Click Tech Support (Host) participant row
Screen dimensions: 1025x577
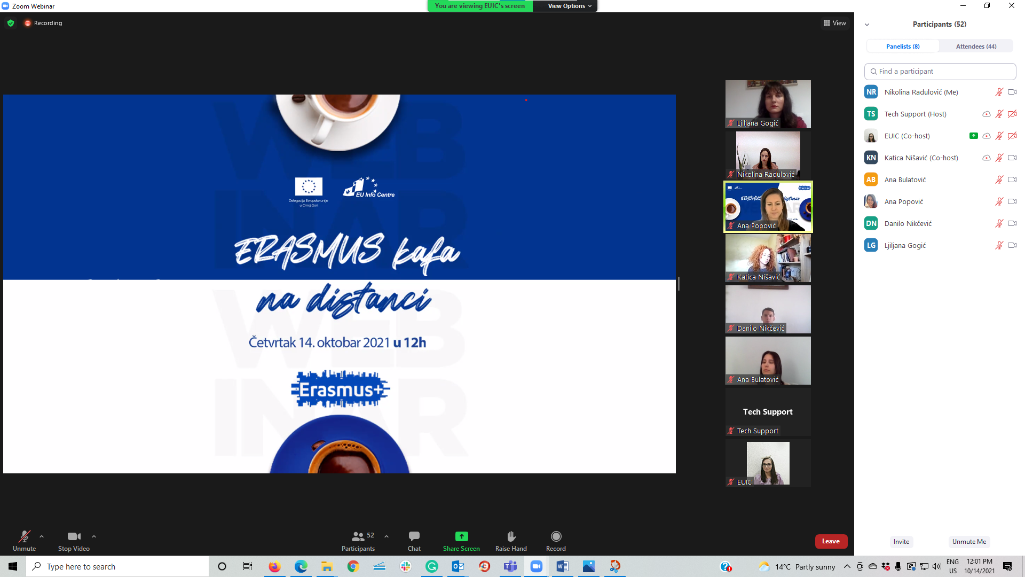point(940,114)
